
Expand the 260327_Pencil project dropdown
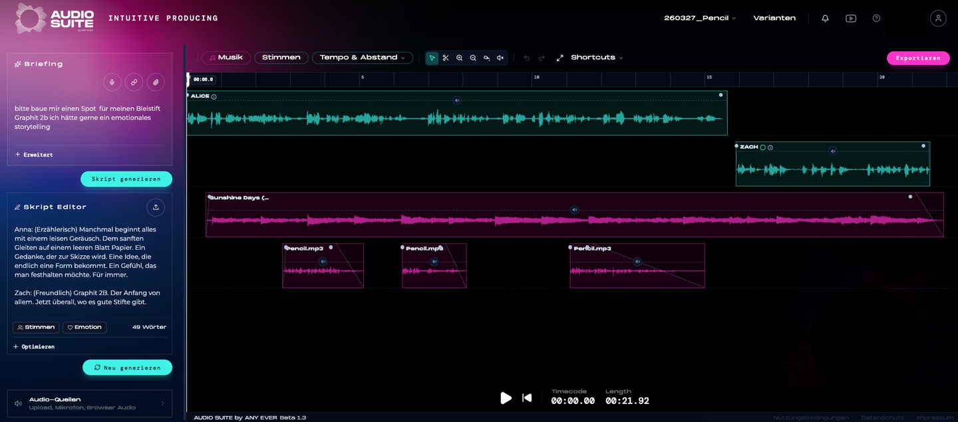[699, 18]
